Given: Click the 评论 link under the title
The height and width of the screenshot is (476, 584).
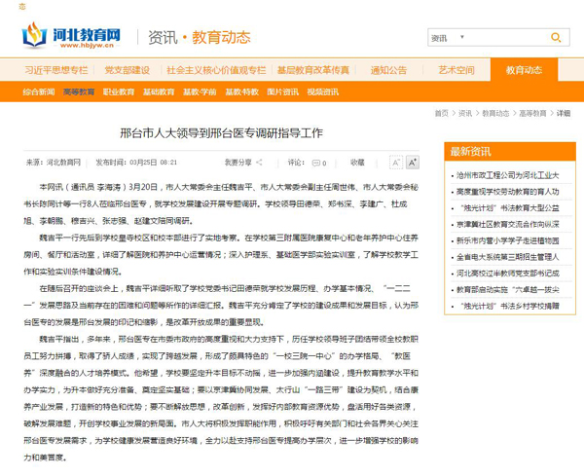Looking at the screenshot, I should coord(298,163).
